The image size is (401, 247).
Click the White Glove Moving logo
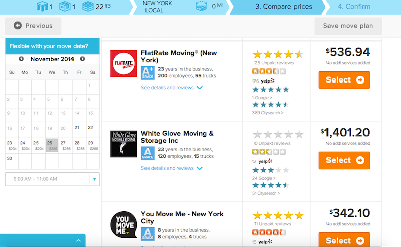coord(124,144)
